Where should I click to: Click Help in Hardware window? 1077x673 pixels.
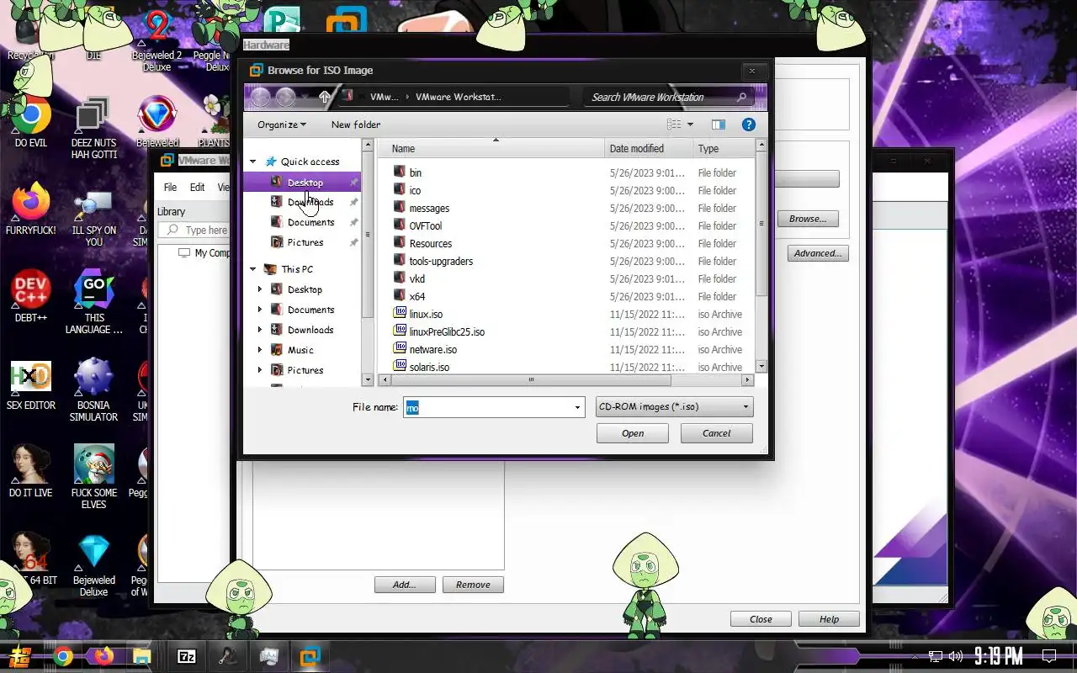(829, 619)
